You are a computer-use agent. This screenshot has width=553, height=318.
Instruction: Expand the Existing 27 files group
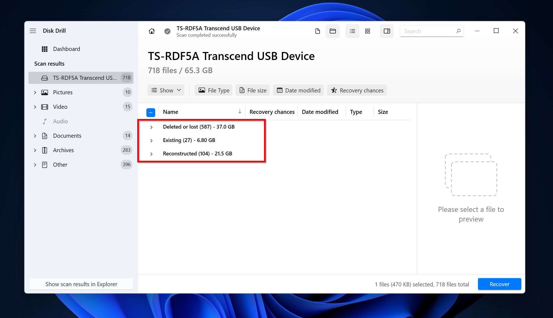[151, 140]
